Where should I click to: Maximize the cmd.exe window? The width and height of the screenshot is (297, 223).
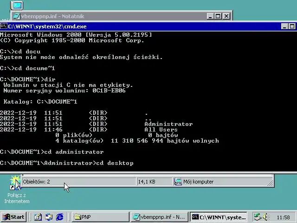click(292, 26)
